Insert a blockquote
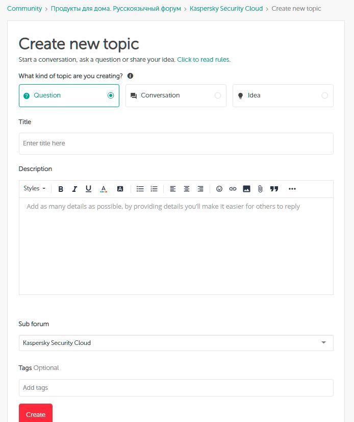 [274, 189]
